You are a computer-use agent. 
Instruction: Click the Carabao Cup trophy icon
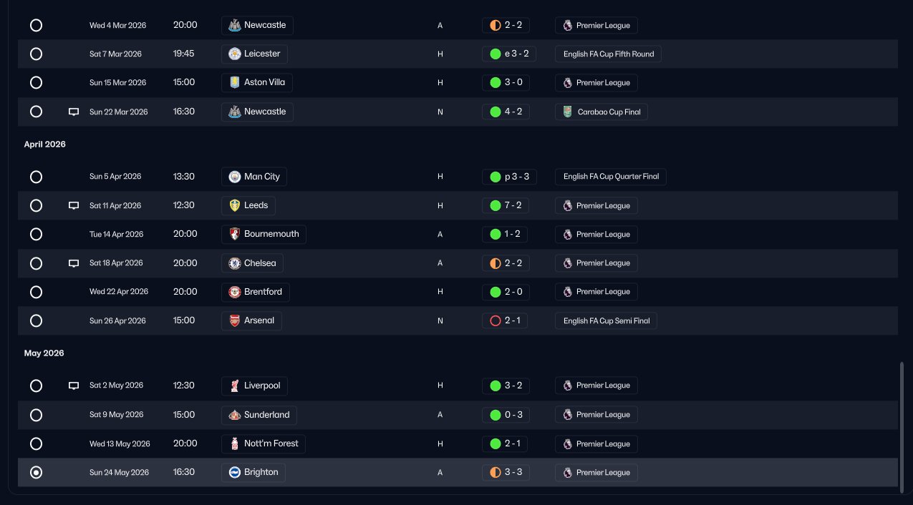[x=568, y=112]
